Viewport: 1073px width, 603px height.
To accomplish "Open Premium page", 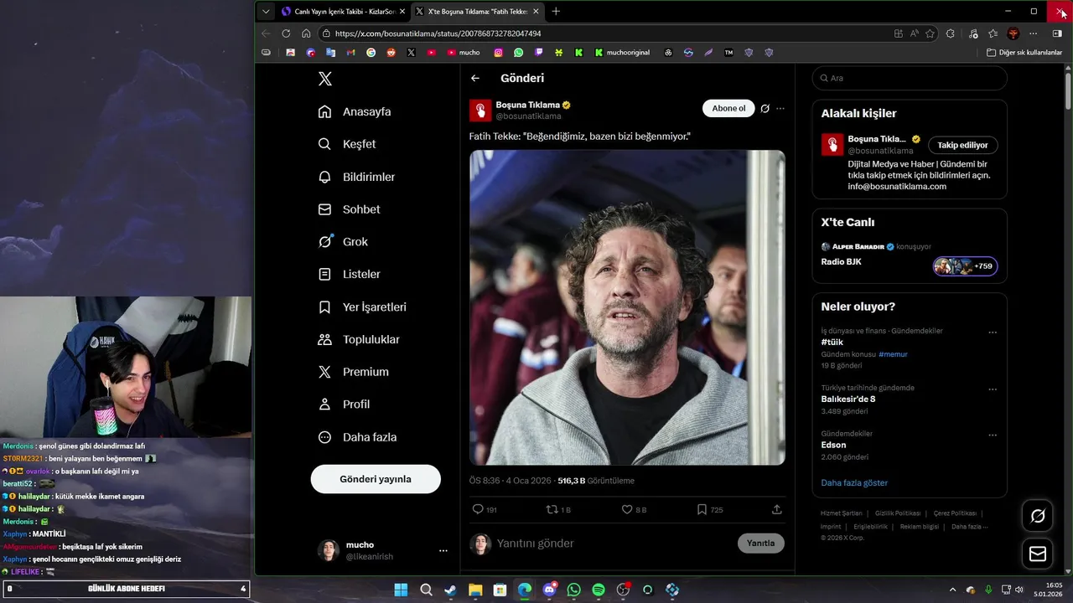I will click(353, 372).
